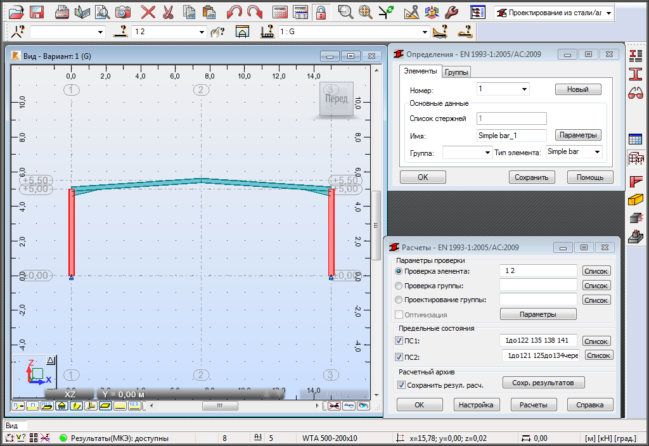Viewport: 649px width, 446px height.
Task: Click the Настройка button
Action: (x=476, y=405)
